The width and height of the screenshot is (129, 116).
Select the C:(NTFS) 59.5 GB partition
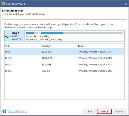[82, 36]
